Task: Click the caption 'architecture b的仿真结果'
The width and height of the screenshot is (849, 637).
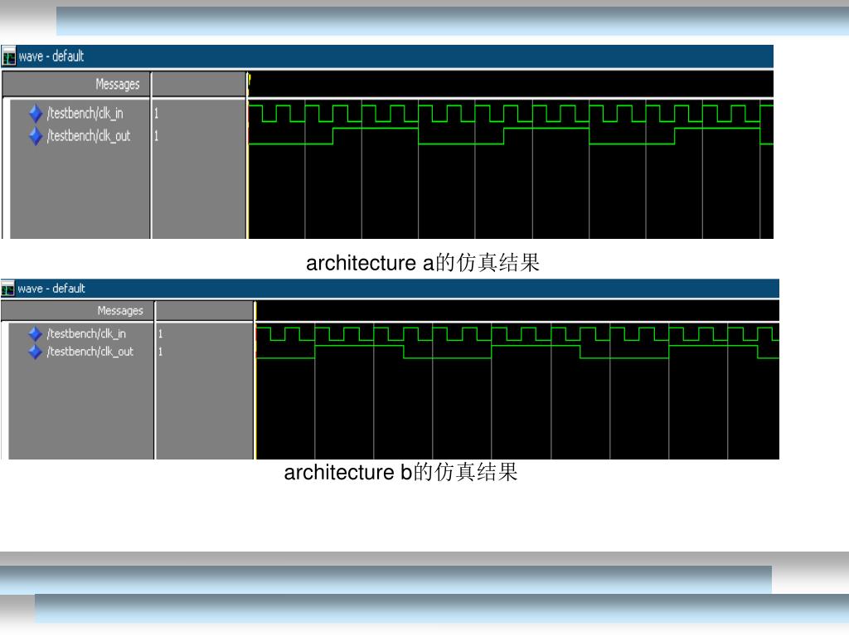Action: point(401,472)
